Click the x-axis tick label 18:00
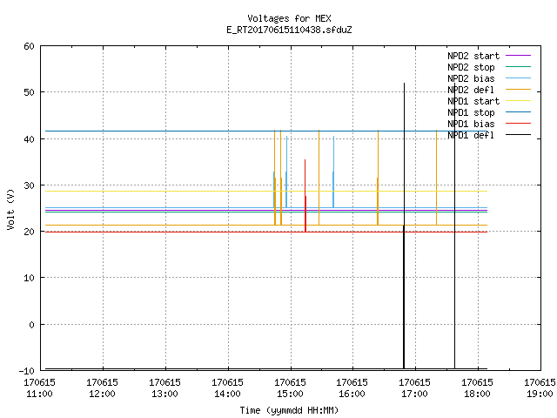Screen dimensions: 557x418 point(477,394)
